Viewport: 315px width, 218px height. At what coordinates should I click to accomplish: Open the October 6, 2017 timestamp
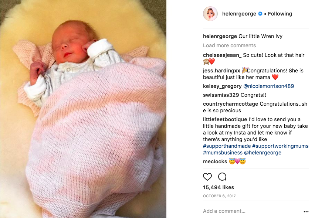219,196
